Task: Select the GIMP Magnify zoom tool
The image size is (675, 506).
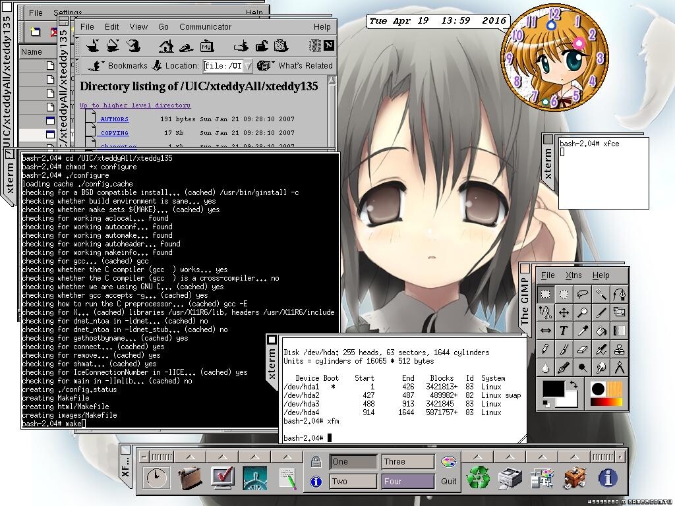Action: tap(582, 312)
